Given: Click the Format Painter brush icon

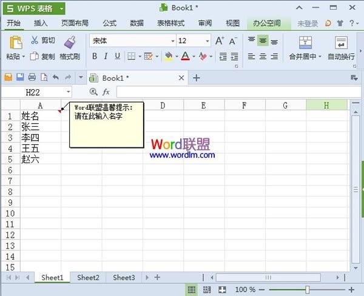Looking at the screenshot, I should [x=70, y=42].
